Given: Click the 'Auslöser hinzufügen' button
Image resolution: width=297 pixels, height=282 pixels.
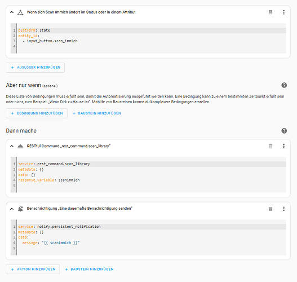Looking at the screenshot, I should (x=36, y=68).
